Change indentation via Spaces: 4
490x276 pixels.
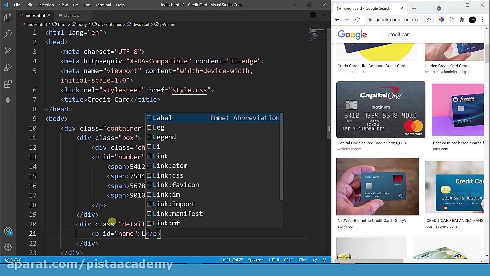256,260
